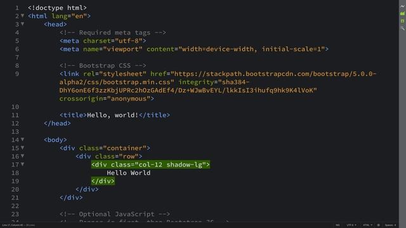Click the closing title tag

(154, 115)
